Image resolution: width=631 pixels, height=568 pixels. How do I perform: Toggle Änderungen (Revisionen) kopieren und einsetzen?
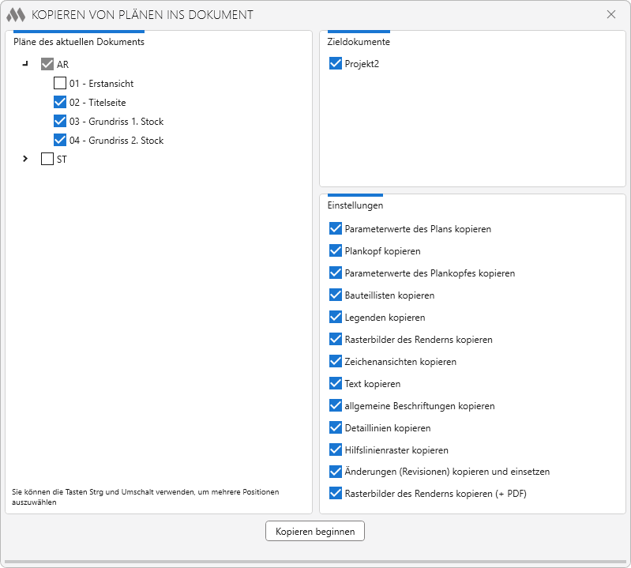click(x=336, y=472)
